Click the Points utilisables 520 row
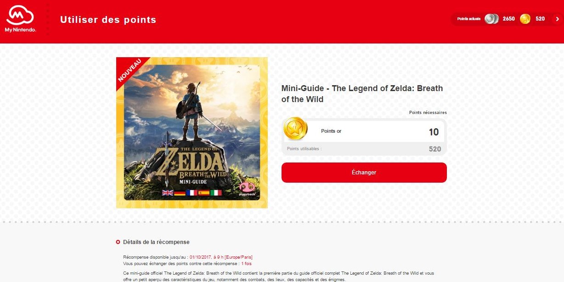The image size is (564, 282). click(x=364, y=149)
